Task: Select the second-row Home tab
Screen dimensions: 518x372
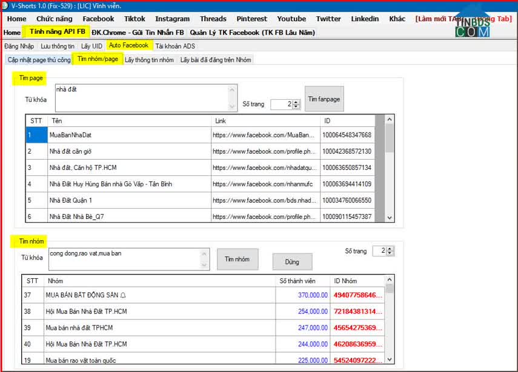Action: point(12,32)
